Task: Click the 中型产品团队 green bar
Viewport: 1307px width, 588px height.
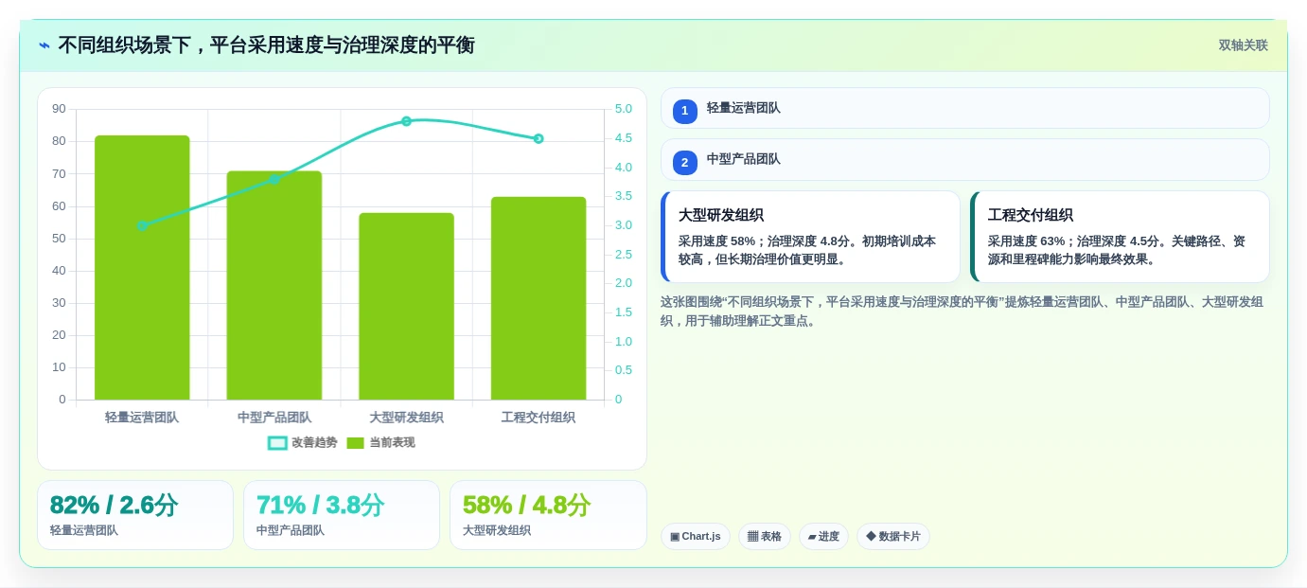Action: point(274,285)
